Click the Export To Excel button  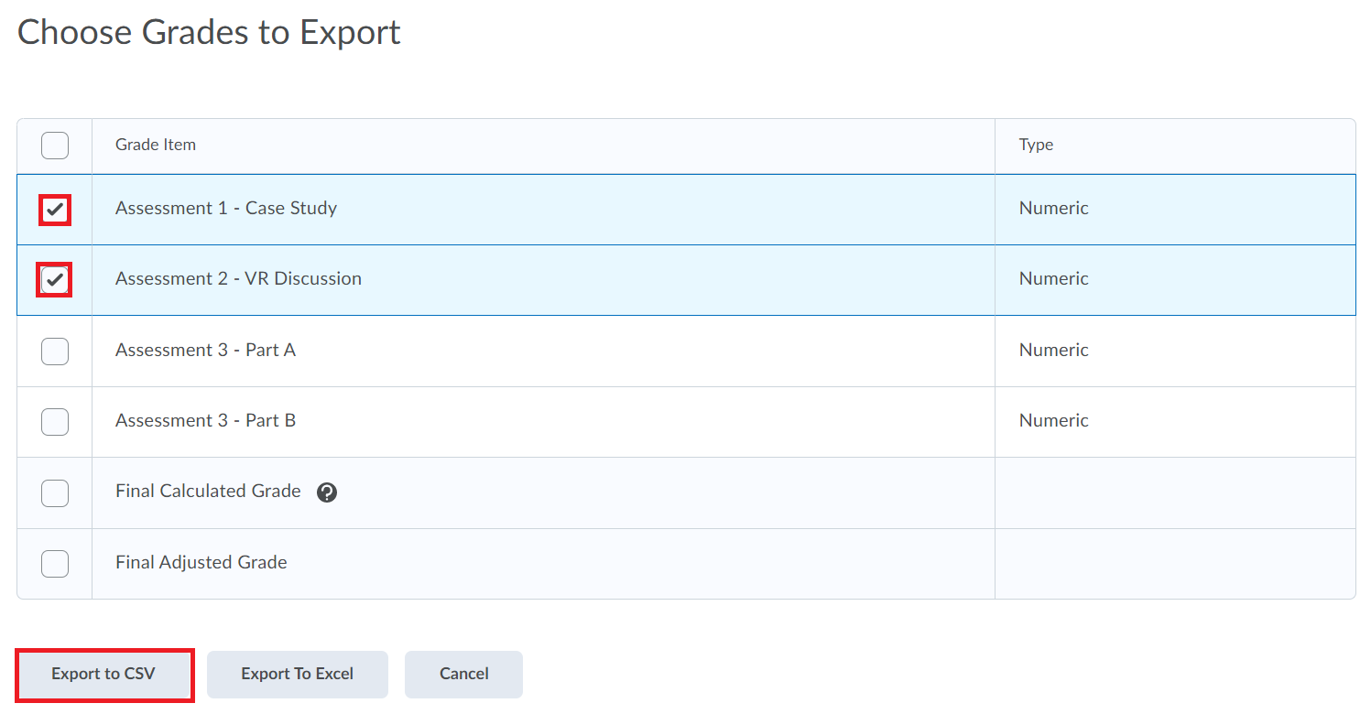coord(298,675)
